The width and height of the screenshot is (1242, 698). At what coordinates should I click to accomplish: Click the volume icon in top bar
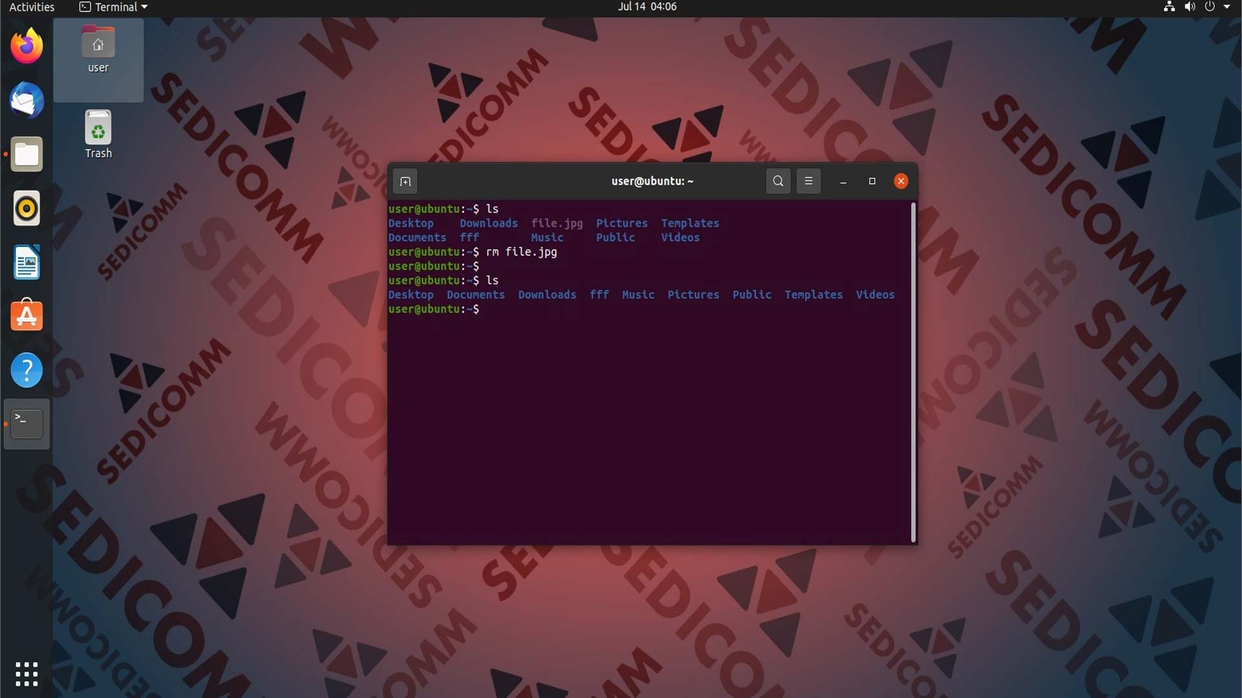tap(1190, 7)
